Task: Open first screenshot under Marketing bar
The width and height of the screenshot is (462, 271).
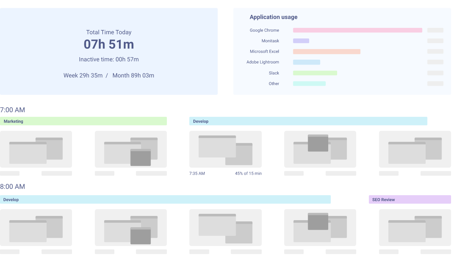Action: 36,149
